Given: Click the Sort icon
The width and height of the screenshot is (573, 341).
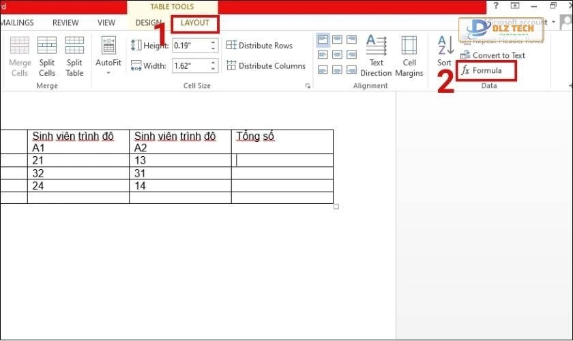Looking at the screenshot, I should coord(445,51).
